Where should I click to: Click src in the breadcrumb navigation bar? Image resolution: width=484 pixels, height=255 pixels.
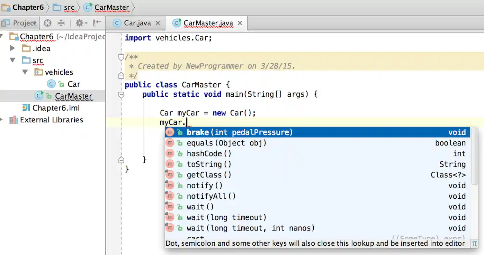69,7
